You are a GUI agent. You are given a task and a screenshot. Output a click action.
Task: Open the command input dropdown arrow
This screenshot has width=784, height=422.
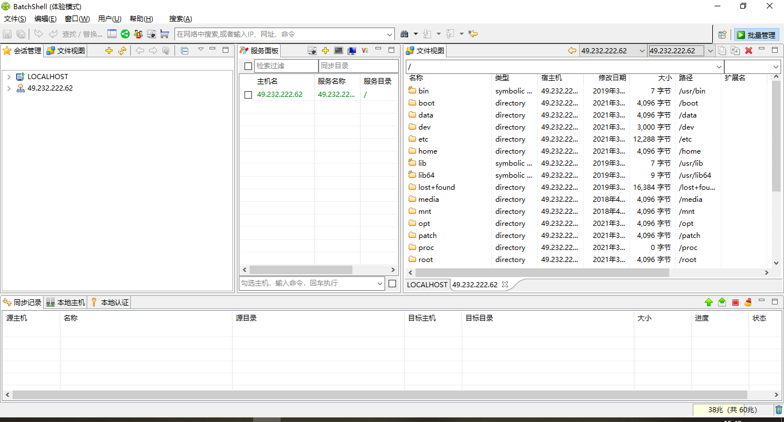(x=379, y=283)
